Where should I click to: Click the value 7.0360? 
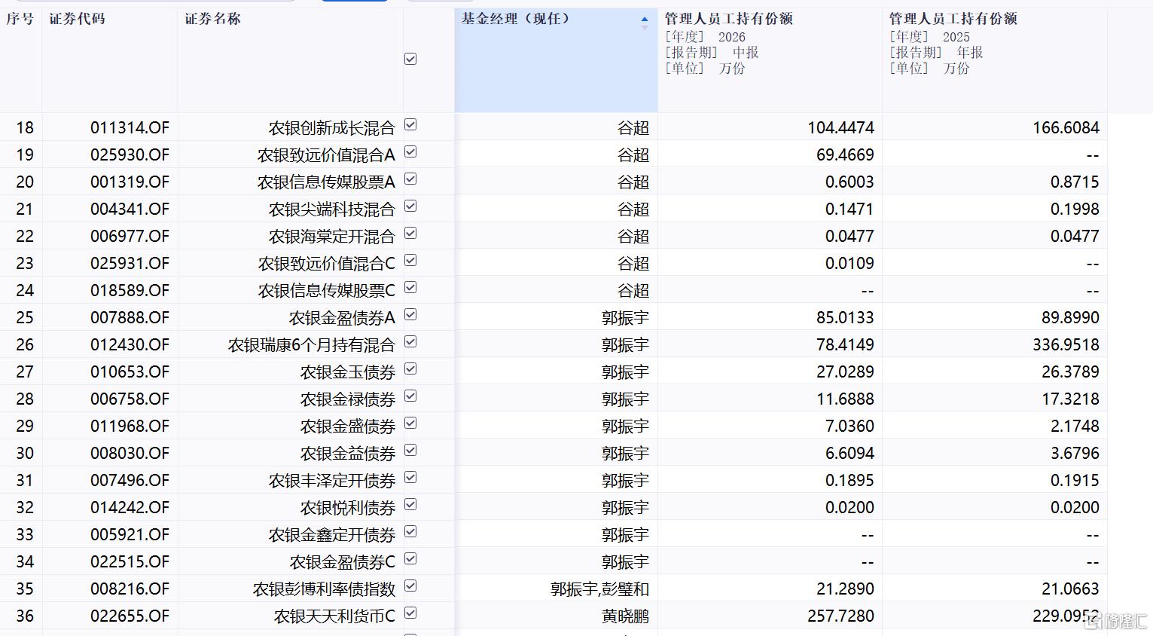click(849, 427)
